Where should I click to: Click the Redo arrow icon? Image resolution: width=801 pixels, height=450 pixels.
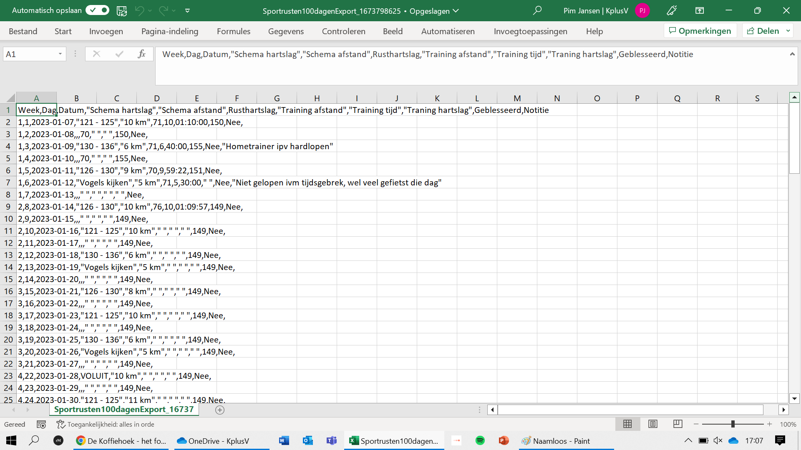(x=164, y=11)
